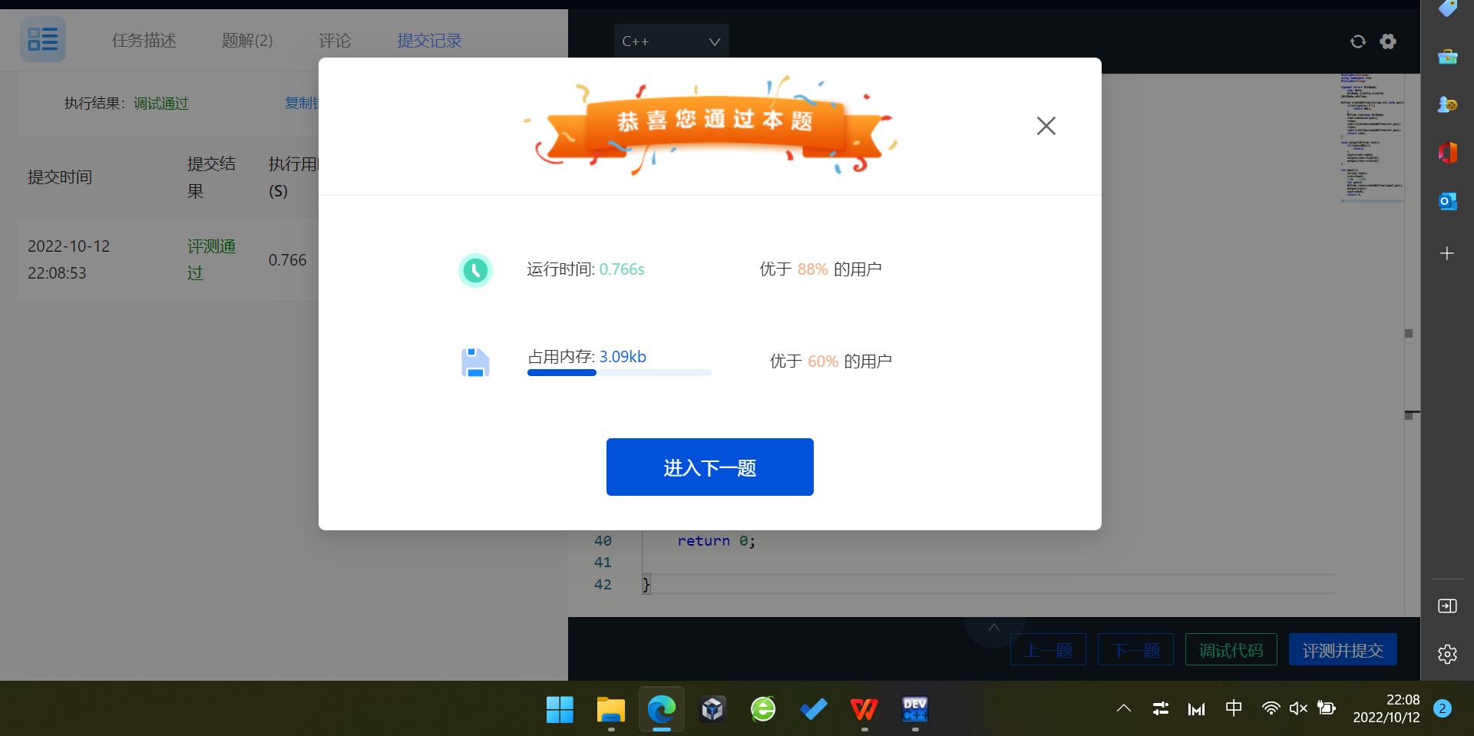
Task: Open the VirtualBox cube taskbar icon
Action: point(712,709)
